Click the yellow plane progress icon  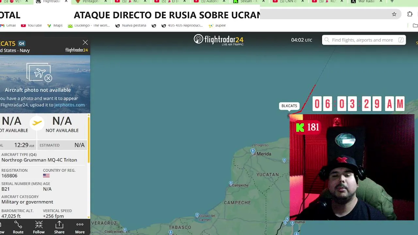(x=37, y=123)
